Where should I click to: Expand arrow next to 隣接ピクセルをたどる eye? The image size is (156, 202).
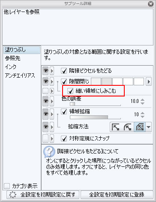click(x=52, y=71)
